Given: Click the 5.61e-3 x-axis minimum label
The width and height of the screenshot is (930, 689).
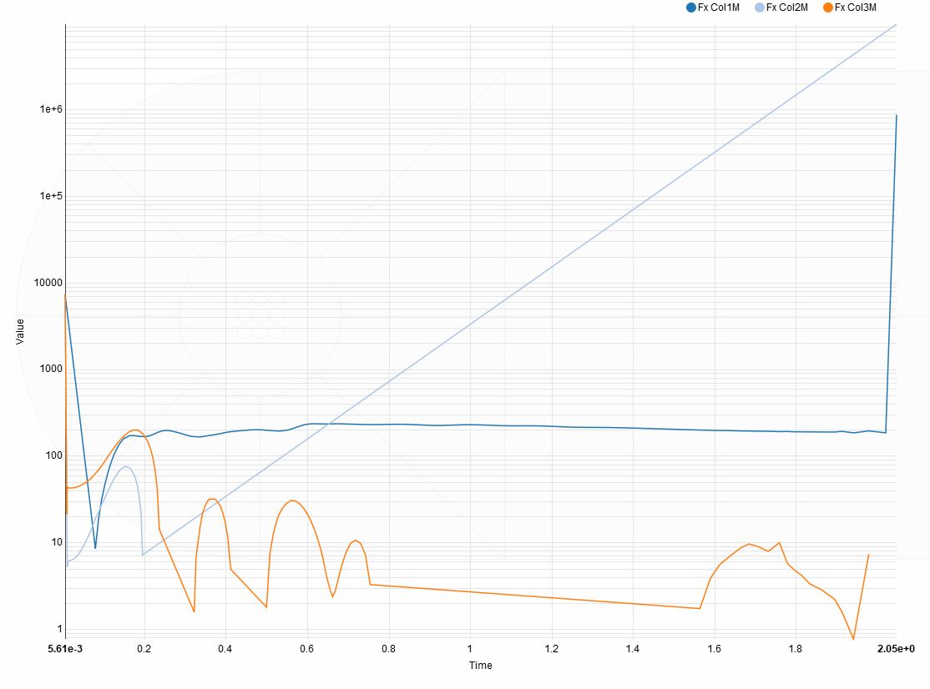Looking at the screenshot, I should point(65,649).
